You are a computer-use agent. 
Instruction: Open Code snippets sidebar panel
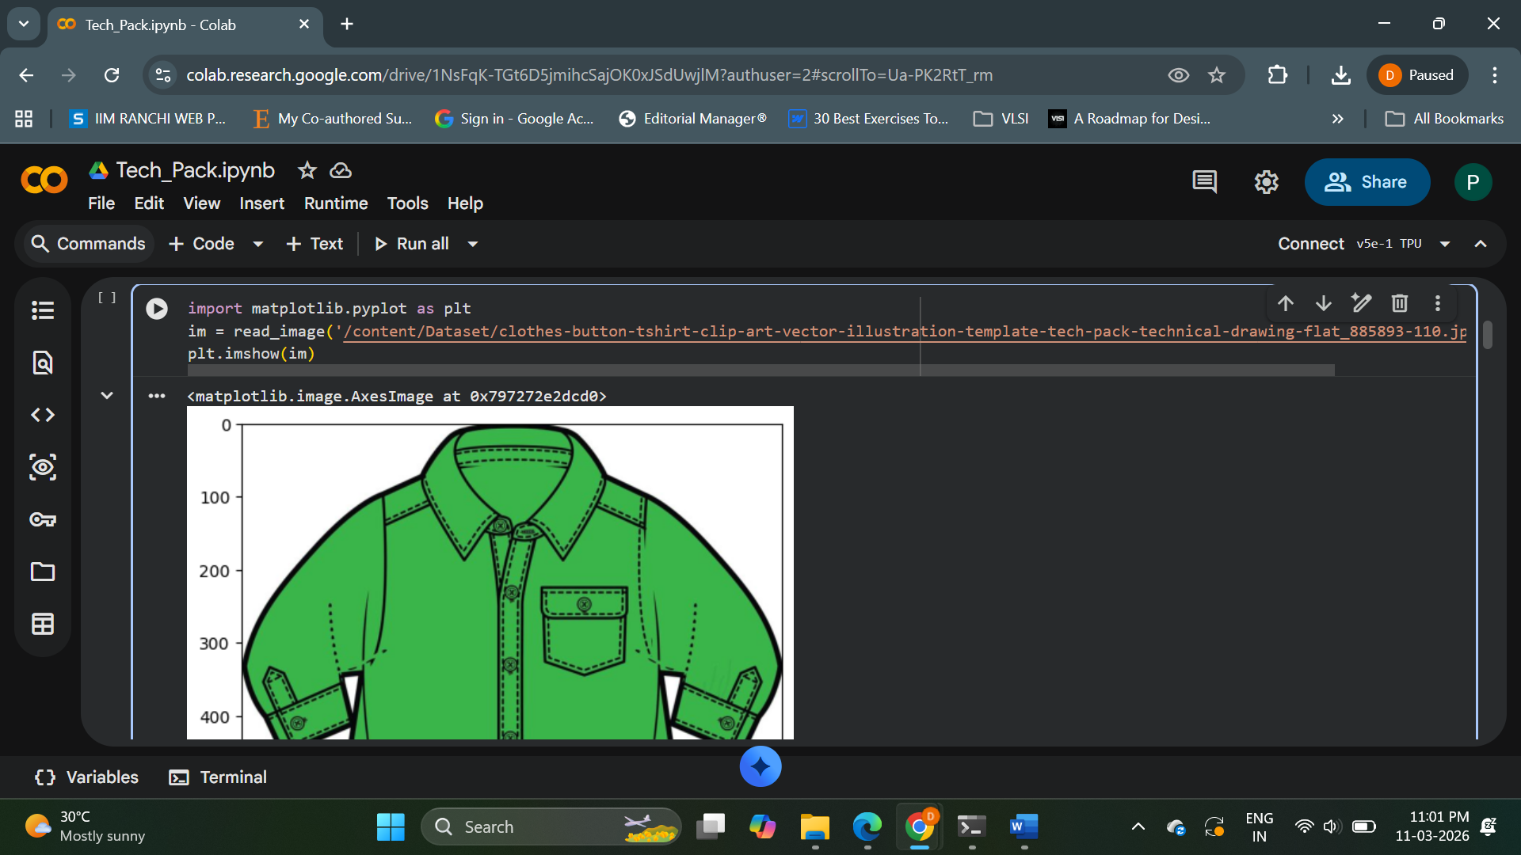point(43,415)
